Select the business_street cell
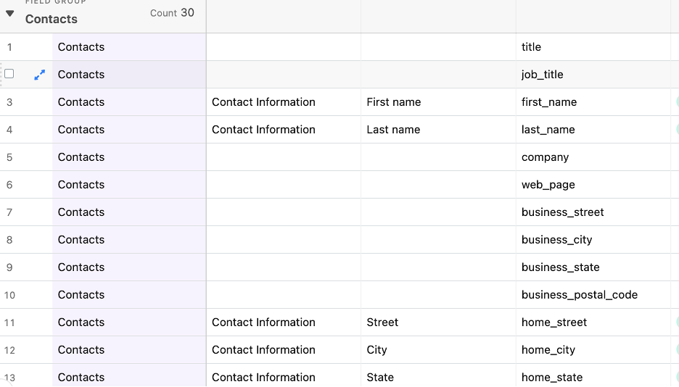 (562, 212)
